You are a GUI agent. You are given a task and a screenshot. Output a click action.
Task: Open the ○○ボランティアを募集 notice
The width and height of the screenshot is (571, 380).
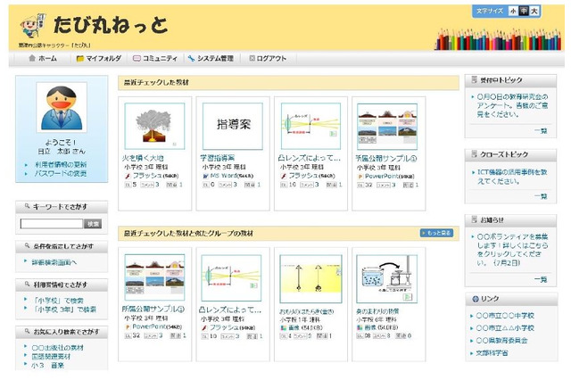512,250
